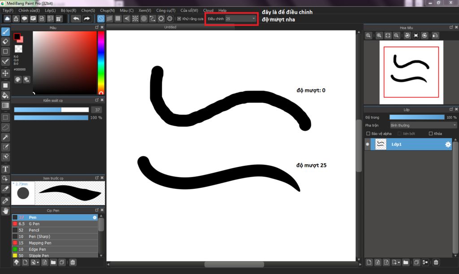Image resolution: width=459 pixels, height=274 pixels.
Task: Adjust brush size slider showing 37
Action: click(51, 110)
